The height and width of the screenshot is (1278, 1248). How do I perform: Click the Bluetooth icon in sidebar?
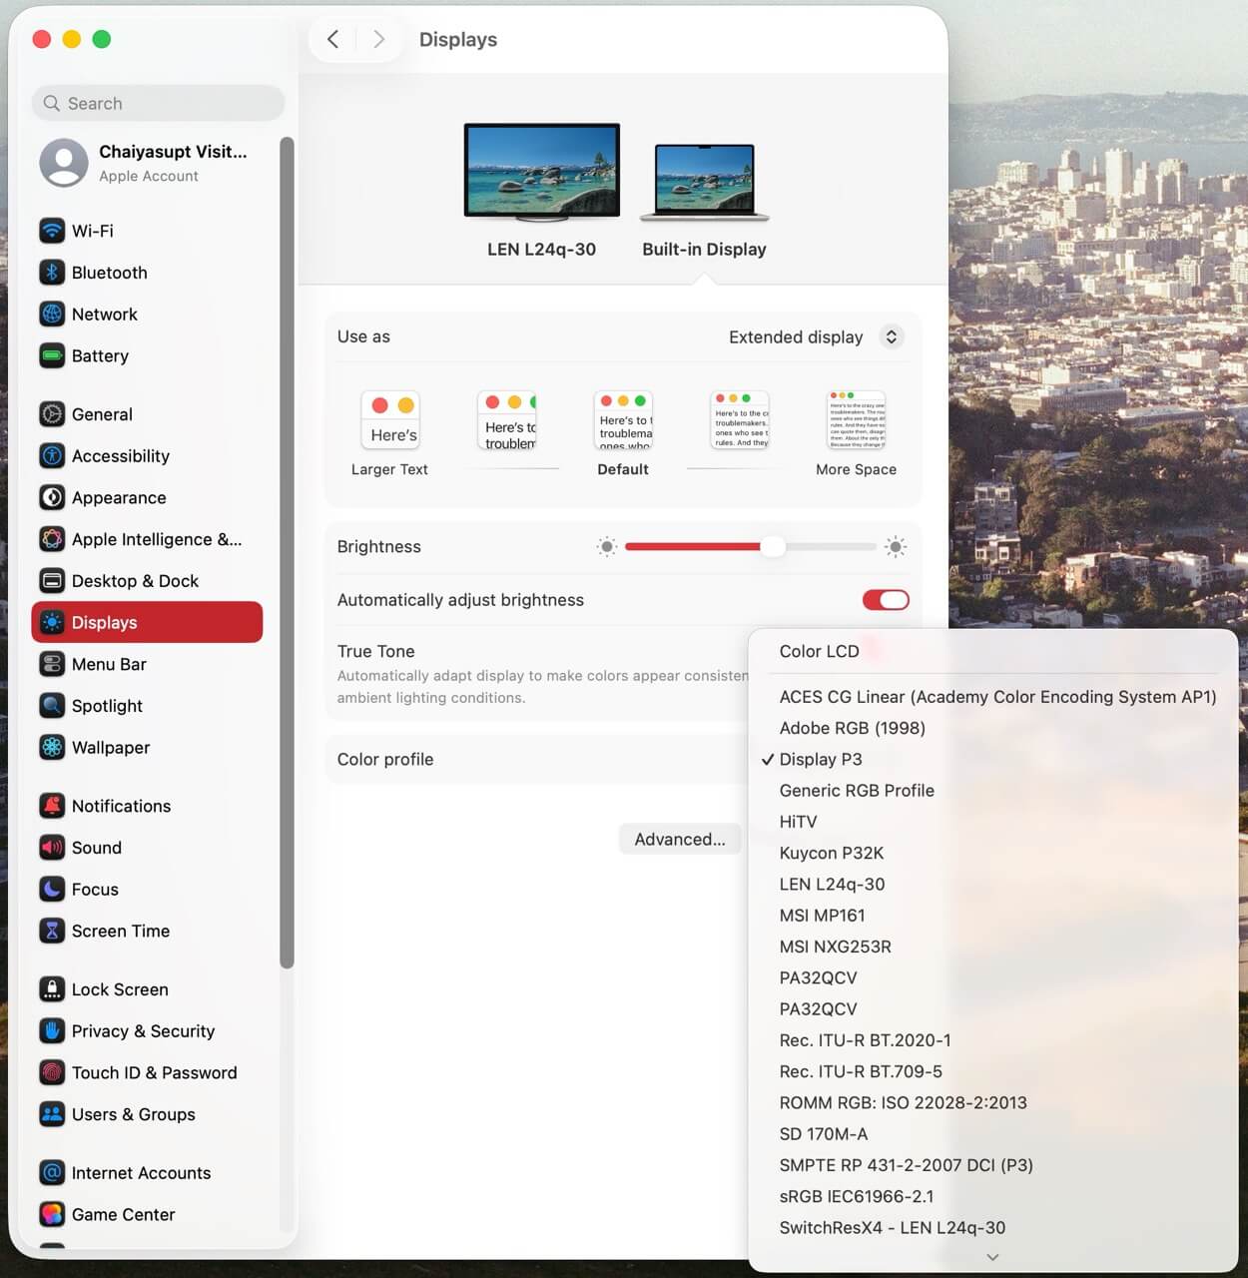pyautogui.click(x=52, y=273)
